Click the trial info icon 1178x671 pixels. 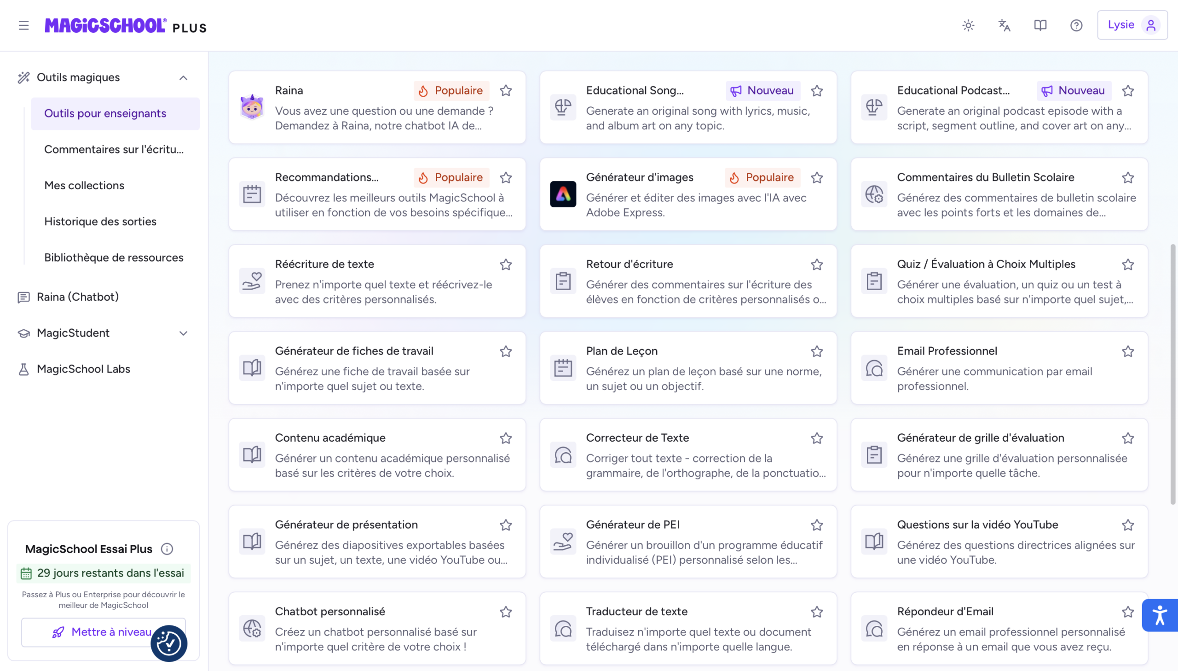(167, 549)
